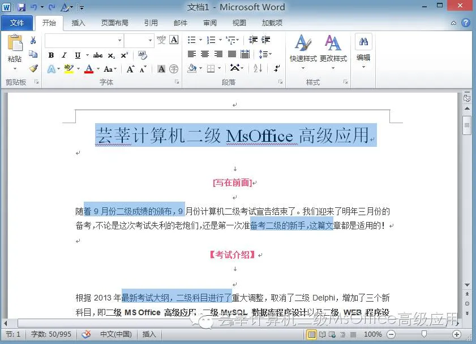Expand the borders dropdown arrow
This screenshot has height=344, width=476.
[220, 68]
